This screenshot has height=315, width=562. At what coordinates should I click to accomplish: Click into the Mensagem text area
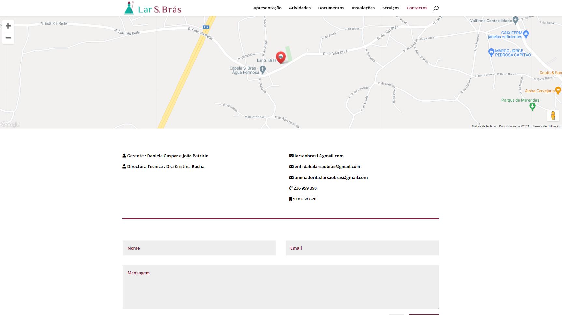tap(280, 287)
